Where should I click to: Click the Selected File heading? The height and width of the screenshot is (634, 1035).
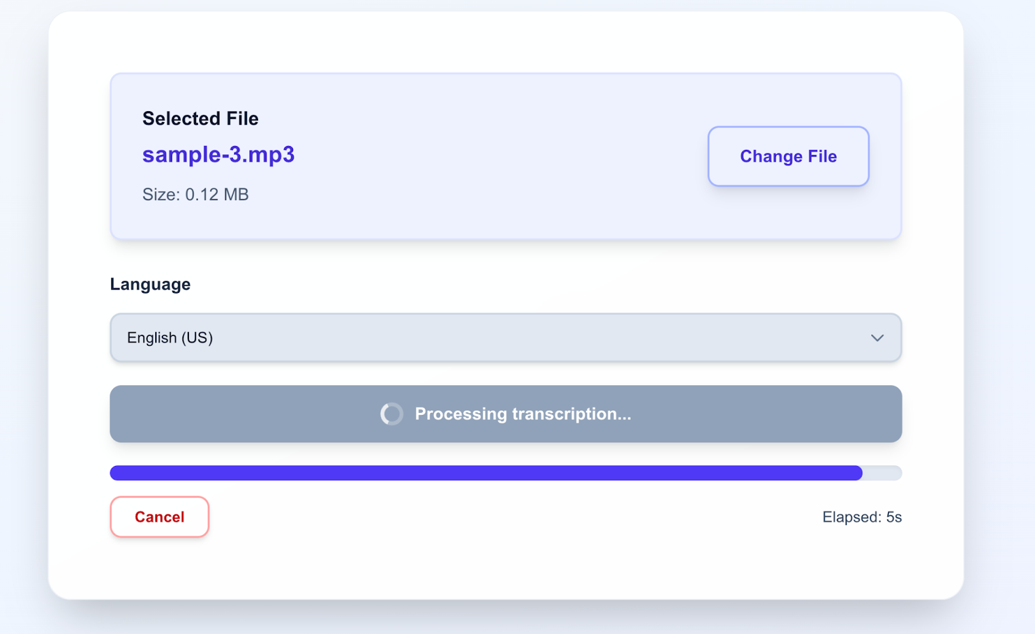coord(201,119)
